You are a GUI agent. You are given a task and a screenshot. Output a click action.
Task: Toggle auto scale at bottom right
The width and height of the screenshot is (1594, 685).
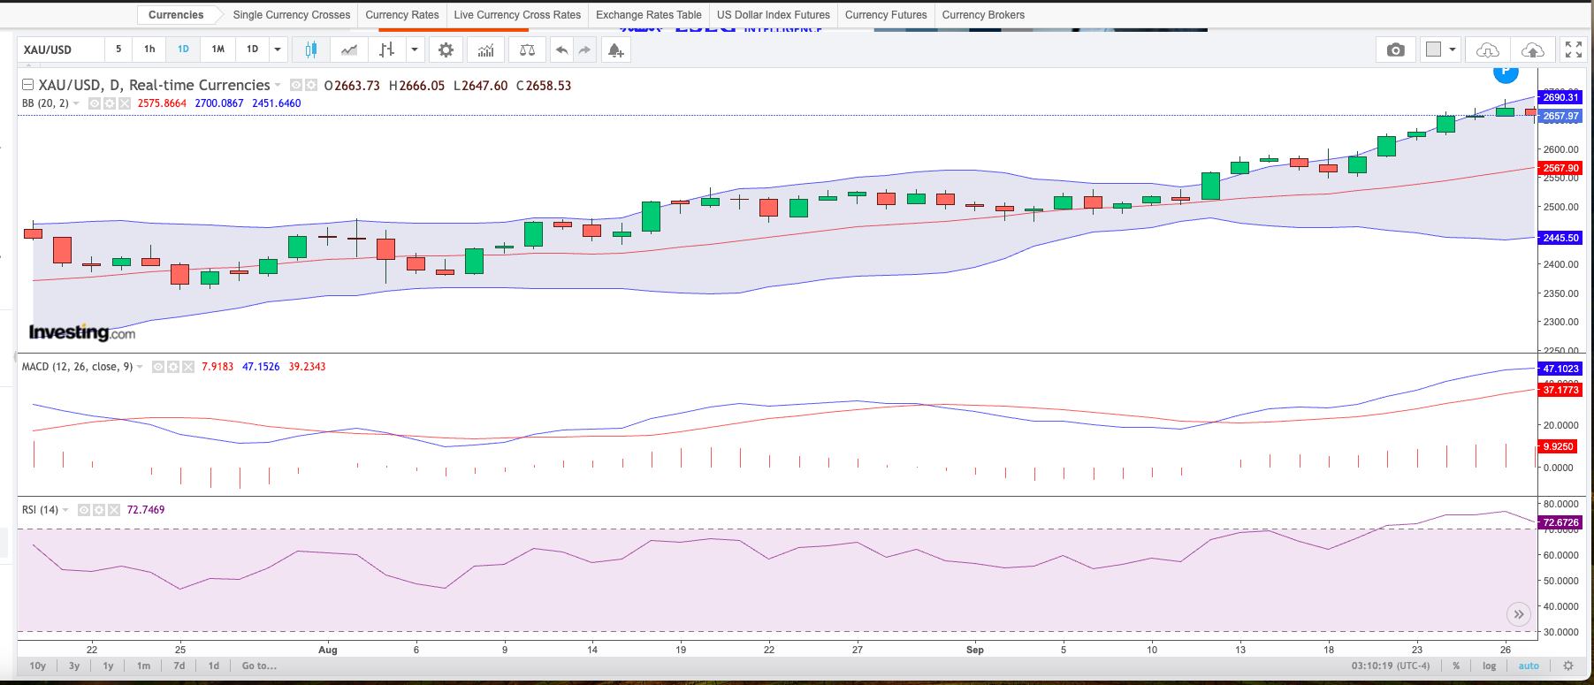click(x=1528, y=666)
